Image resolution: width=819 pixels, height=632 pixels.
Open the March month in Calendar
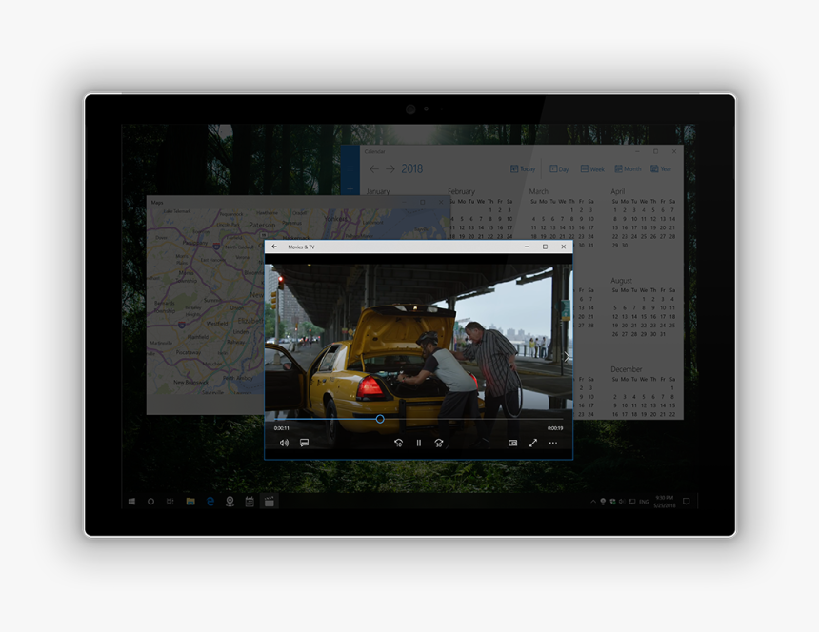click(538, 191)
